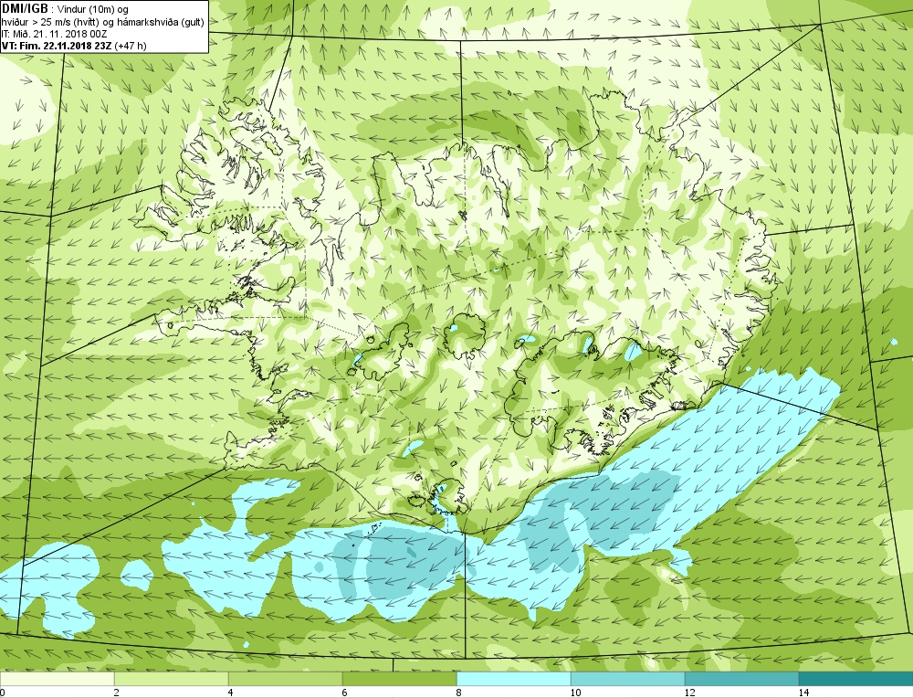Image resolution: width=913 pixels, height=698 pixels.
Task: Click the 8–10 light cyan legend block
Action: pos(513,679)
